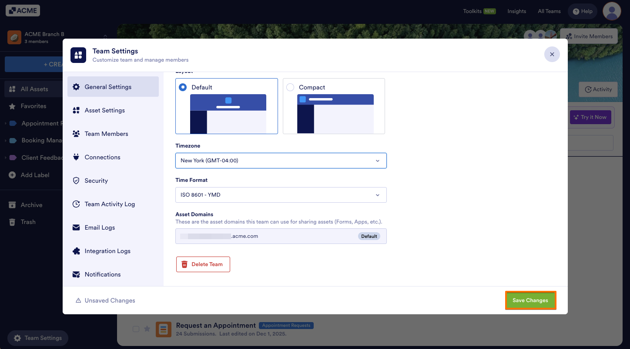
Task: Click the Connections plug icon
Action: tap(76, 157)
